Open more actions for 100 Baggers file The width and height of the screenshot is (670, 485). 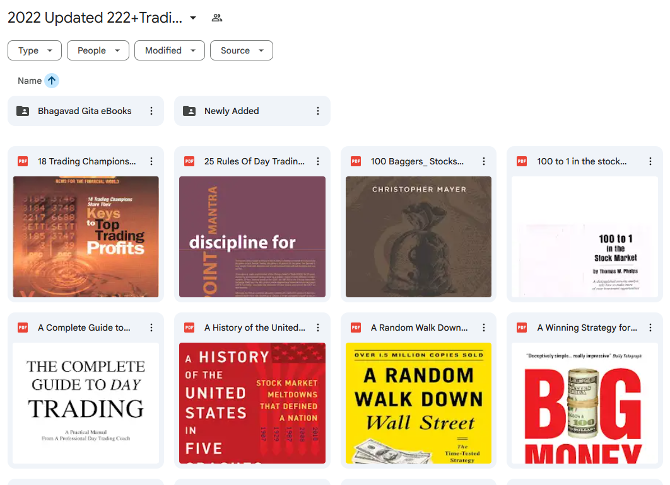(484, 161)
